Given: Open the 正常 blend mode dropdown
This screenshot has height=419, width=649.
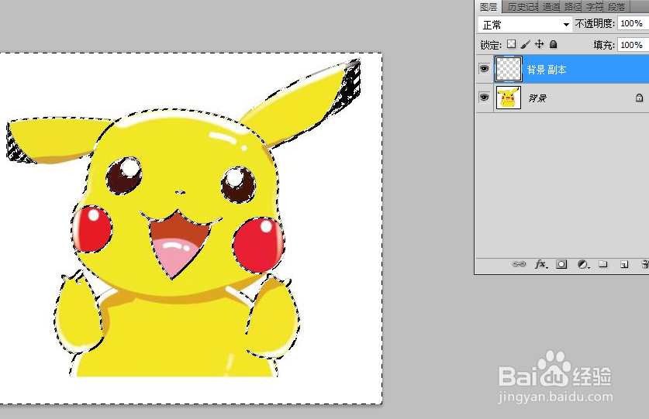Looking at the screenshot, I should click(x=525, y=25).
